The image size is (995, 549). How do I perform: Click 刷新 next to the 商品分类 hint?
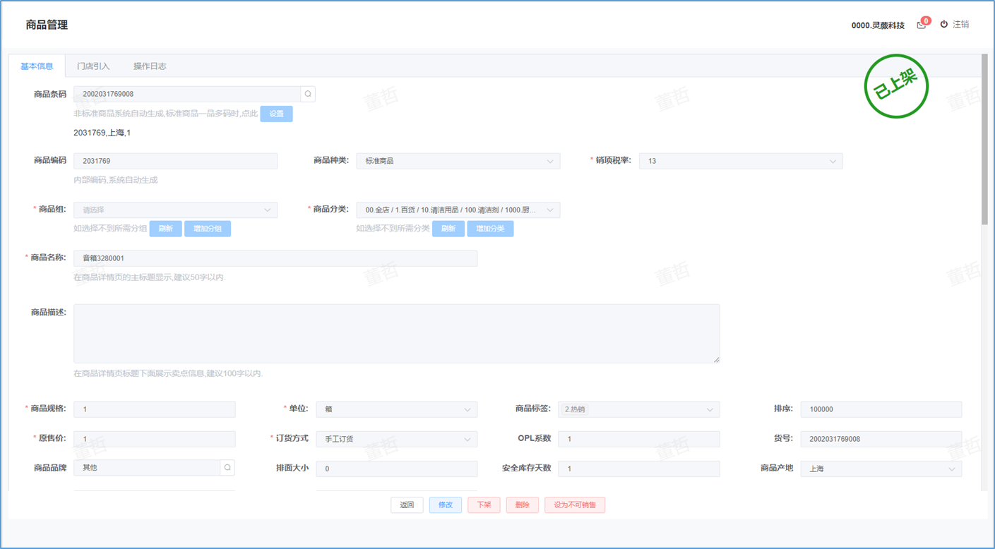[x=448, y=229]
